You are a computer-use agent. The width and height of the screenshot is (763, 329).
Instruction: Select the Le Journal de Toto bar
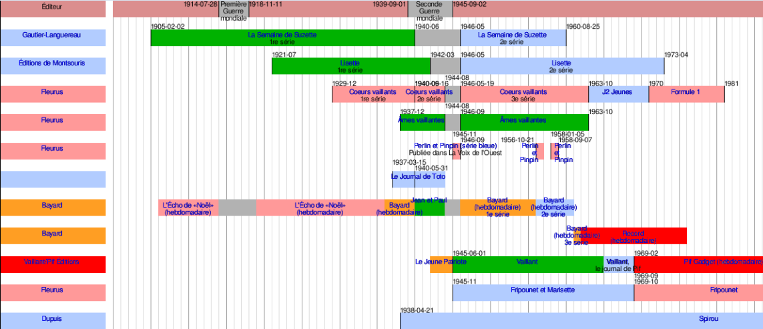click(x=419, y=180)
